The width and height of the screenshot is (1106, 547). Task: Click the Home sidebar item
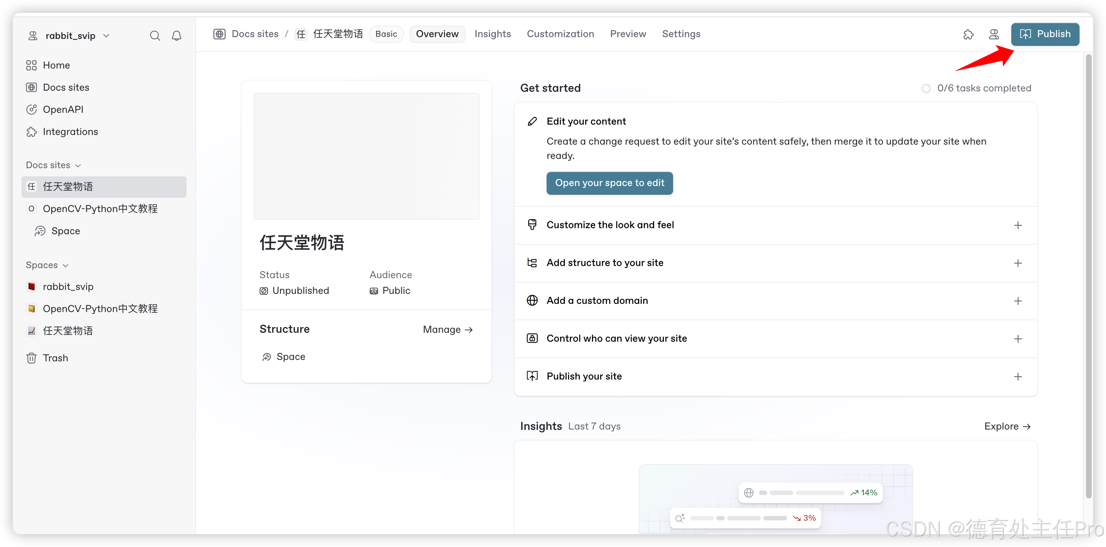click(x=56, y=65)
